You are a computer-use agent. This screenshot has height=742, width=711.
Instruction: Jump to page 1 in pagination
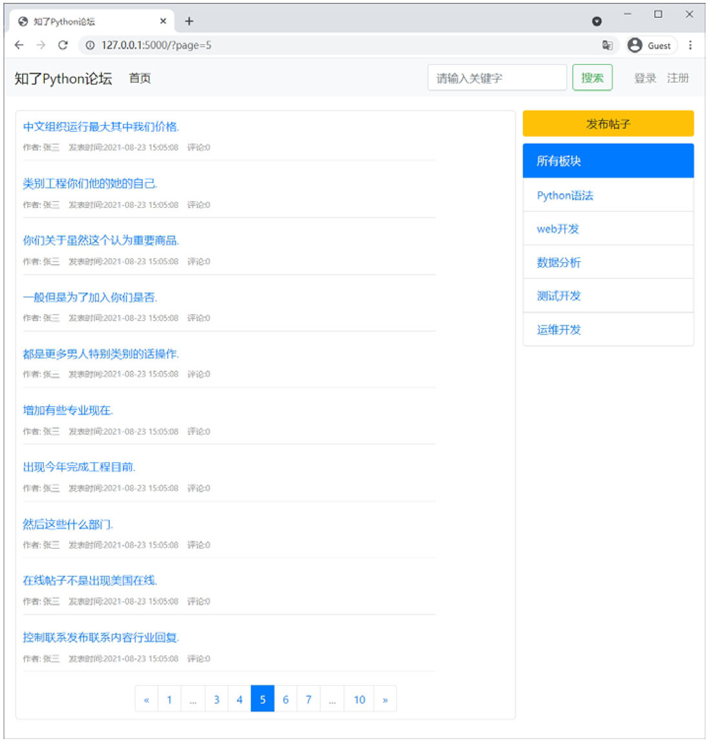coord(169,699)
